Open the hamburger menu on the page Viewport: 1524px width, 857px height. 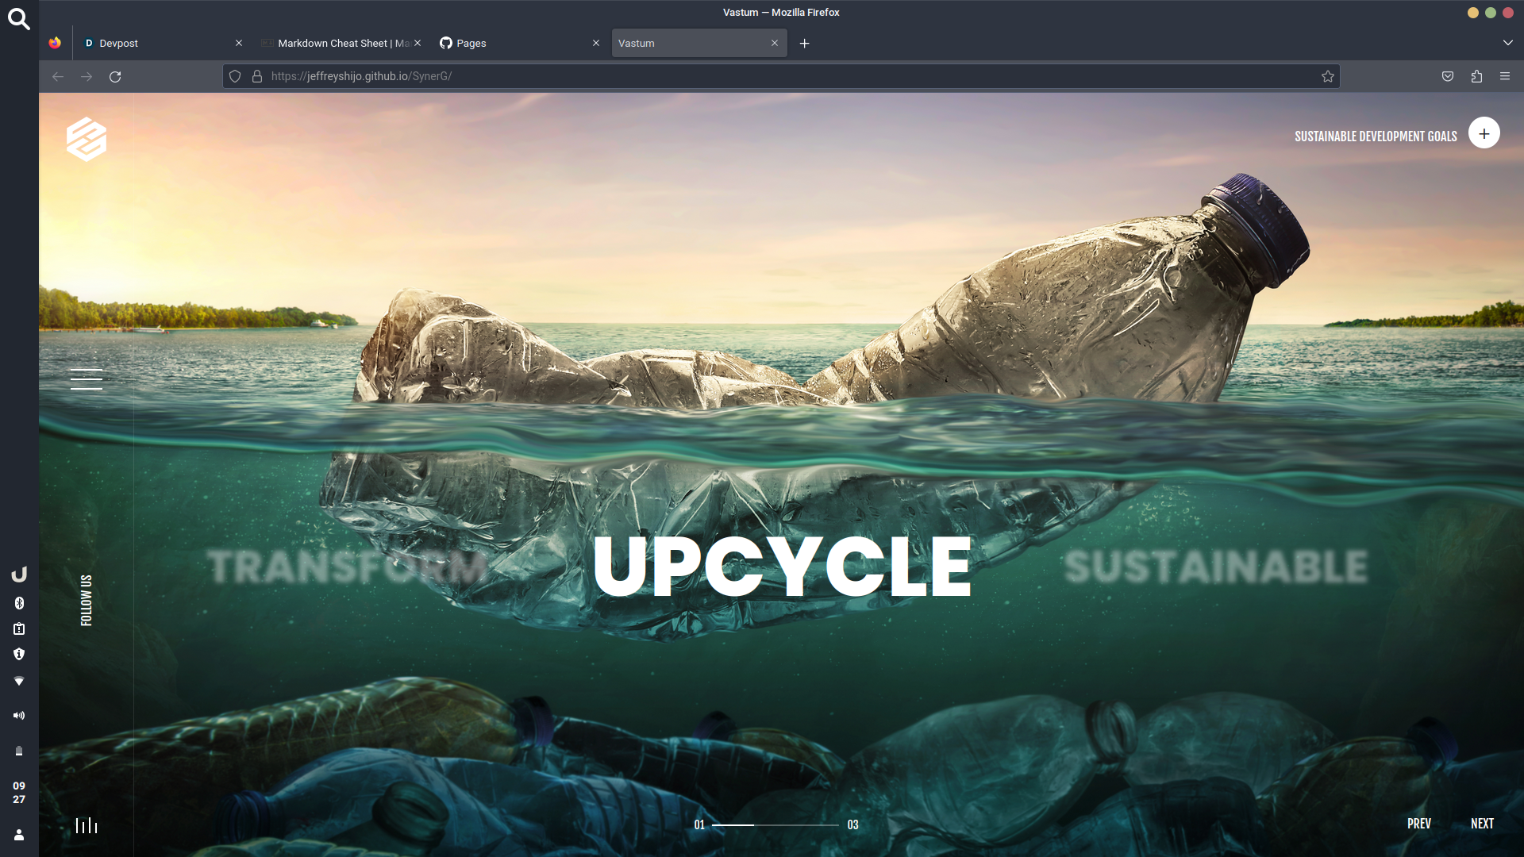click(x=86, y=379)
